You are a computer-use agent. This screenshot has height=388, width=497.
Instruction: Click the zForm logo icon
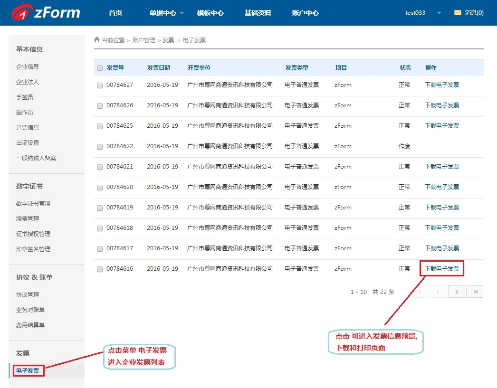tap(21, 13)
